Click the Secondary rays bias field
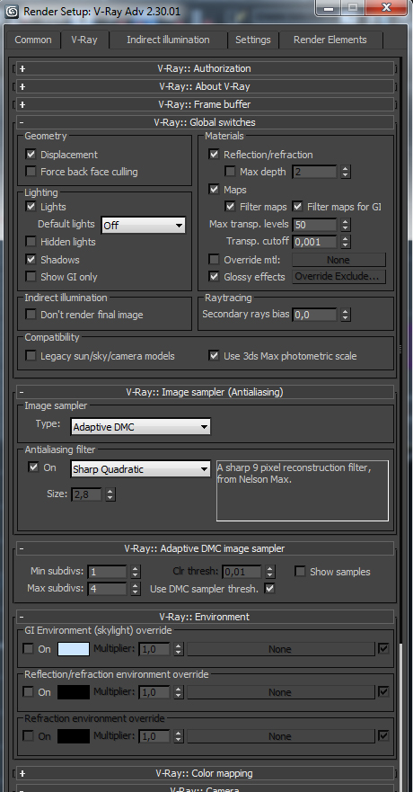 (x=314, y=315)
